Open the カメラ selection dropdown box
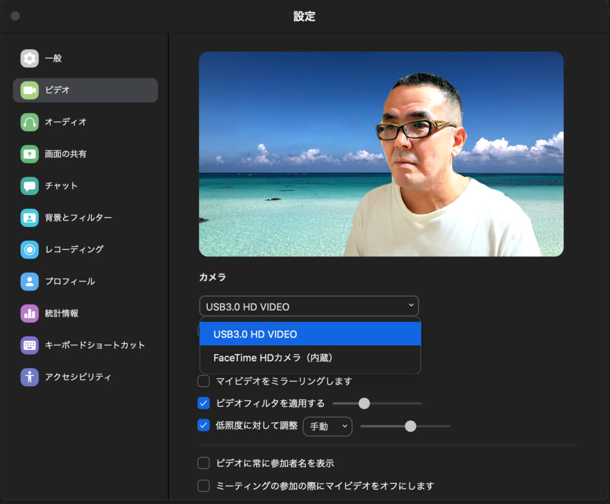Viewport: 610px width, 504px height. (x=309, y=306)
